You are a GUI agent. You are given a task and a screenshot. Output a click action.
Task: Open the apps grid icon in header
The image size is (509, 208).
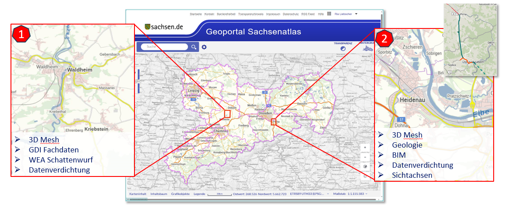pyautogui.click(x=329, y=14)
